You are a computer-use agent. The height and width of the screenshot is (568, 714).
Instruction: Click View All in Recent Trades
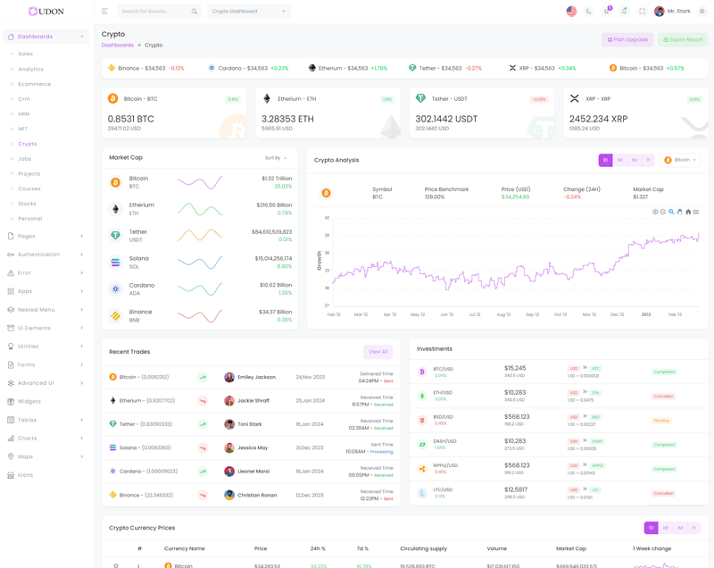coord(378,352)
